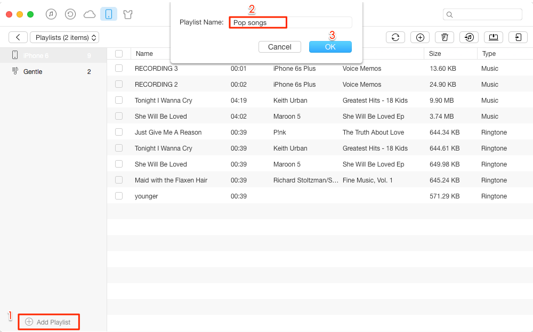Open the backup restore circular arrow icon
The image size is (533, 332).
point(70,14)
